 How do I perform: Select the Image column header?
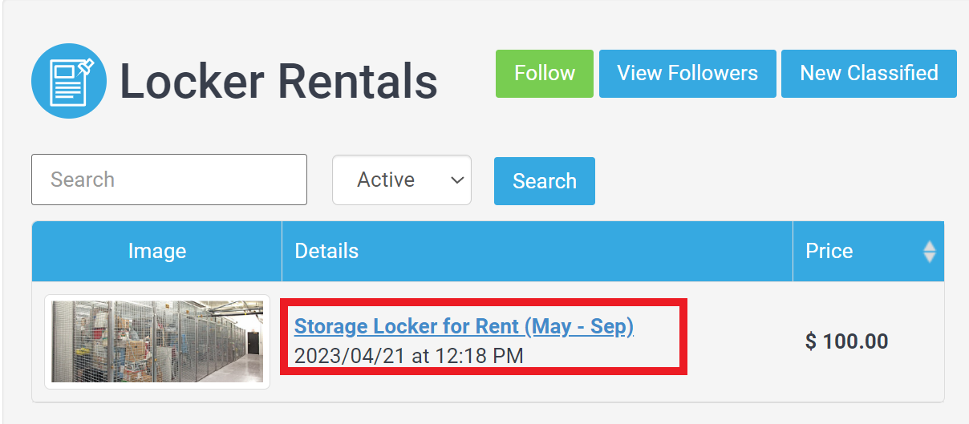[x=157, y=252]
